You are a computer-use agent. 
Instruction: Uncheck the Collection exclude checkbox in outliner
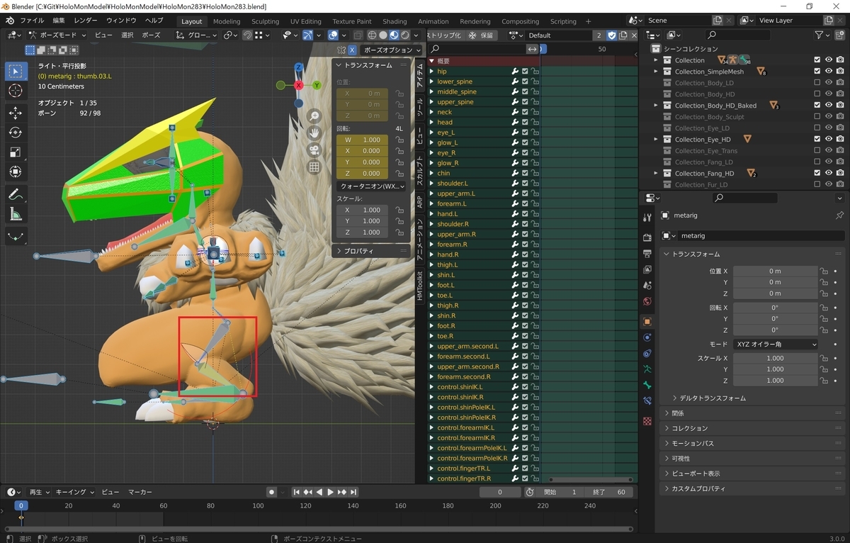817,60
